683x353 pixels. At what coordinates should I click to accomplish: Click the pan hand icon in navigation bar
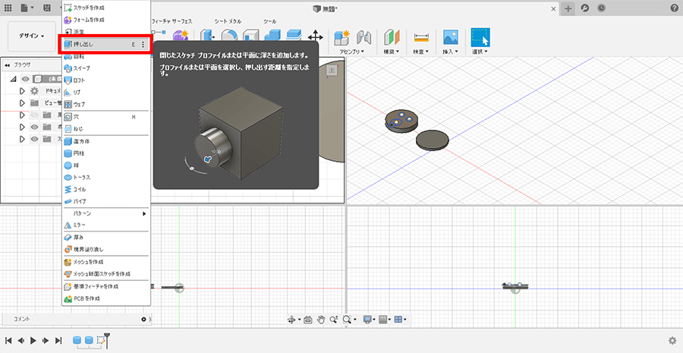coord(322,320)
